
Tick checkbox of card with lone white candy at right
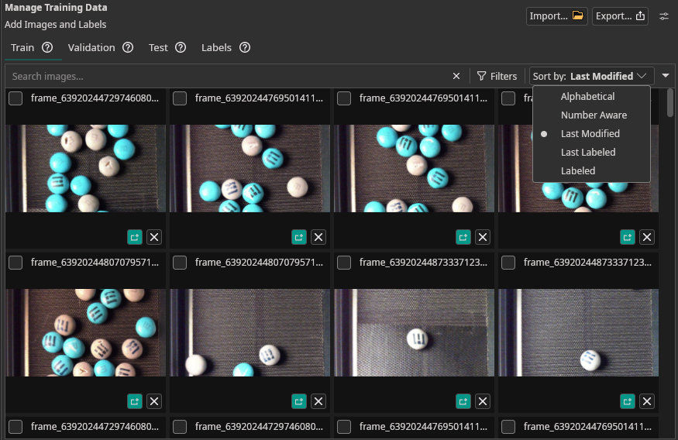(x=180, y=98)
